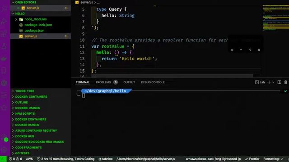This screenshot has height=162, width=289.
Task: Open the Manage gear in the activity bar
Action: pos(4,150)
